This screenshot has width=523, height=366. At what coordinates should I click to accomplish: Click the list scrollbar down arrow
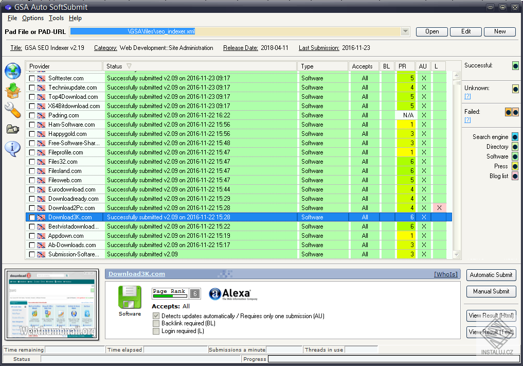point(457,255)
